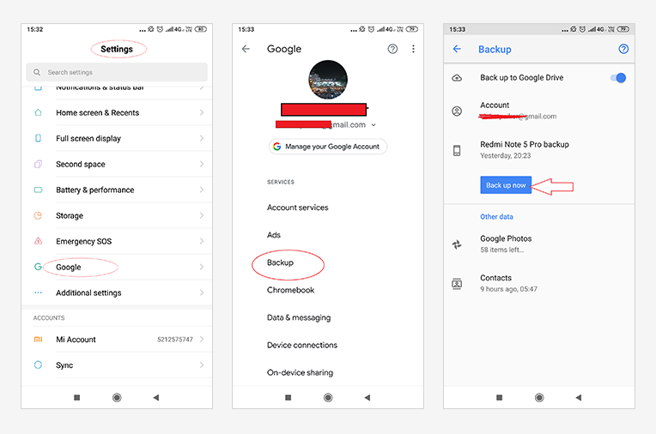Screen dimensions: 656x434
Task: Open Backup in Google services list
Action: coord(280,262)
